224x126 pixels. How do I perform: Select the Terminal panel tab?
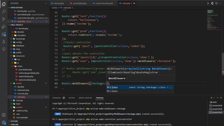point(99,98)
